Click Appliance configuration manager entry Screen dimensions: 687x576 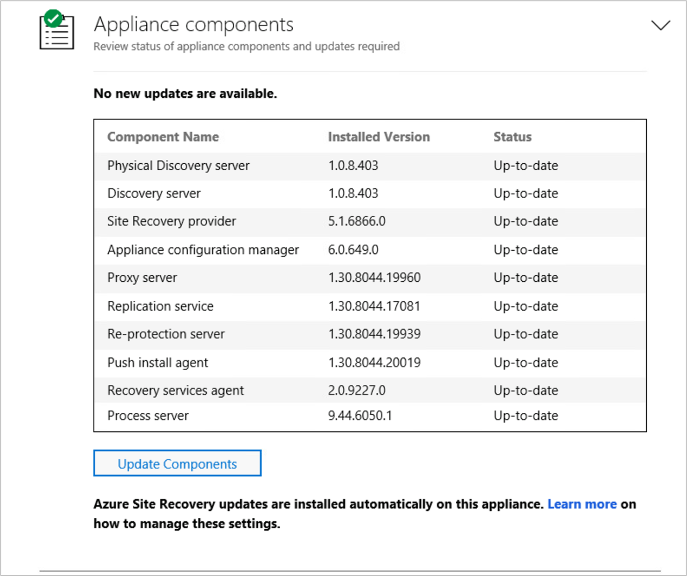tap(203, 250)
